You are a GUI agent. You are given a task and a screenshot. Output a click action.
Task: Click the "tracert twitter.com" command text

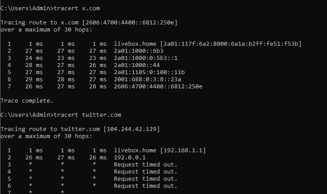click(86, 115)
